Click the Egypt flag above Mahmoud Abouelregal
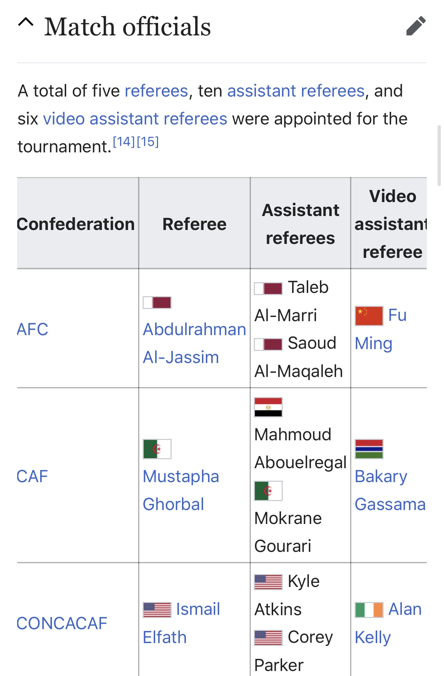The width and height of the screenshot is (444, 676). point(268,407)
